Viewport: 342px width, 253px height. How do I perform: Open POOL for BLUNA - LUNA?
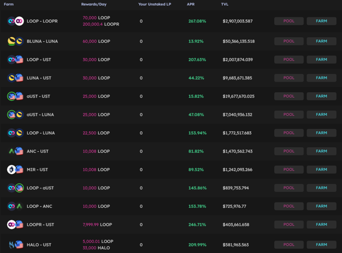coord(289,41)
